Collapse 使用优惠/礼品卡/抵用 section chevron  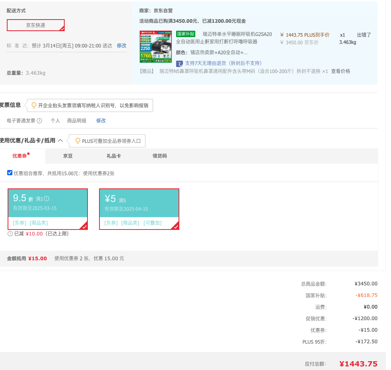(60, 140)
